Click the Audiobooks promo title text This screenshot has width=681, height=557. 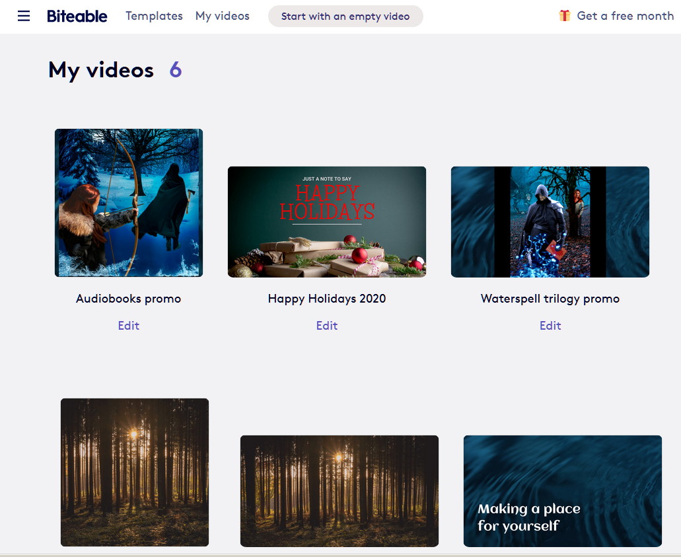[x=129, y=299]
